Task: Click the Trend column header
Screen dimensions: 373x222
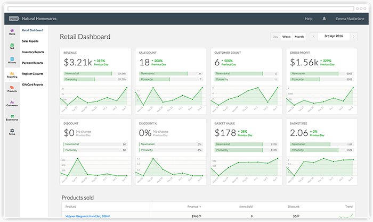Action: click(348, 207)
